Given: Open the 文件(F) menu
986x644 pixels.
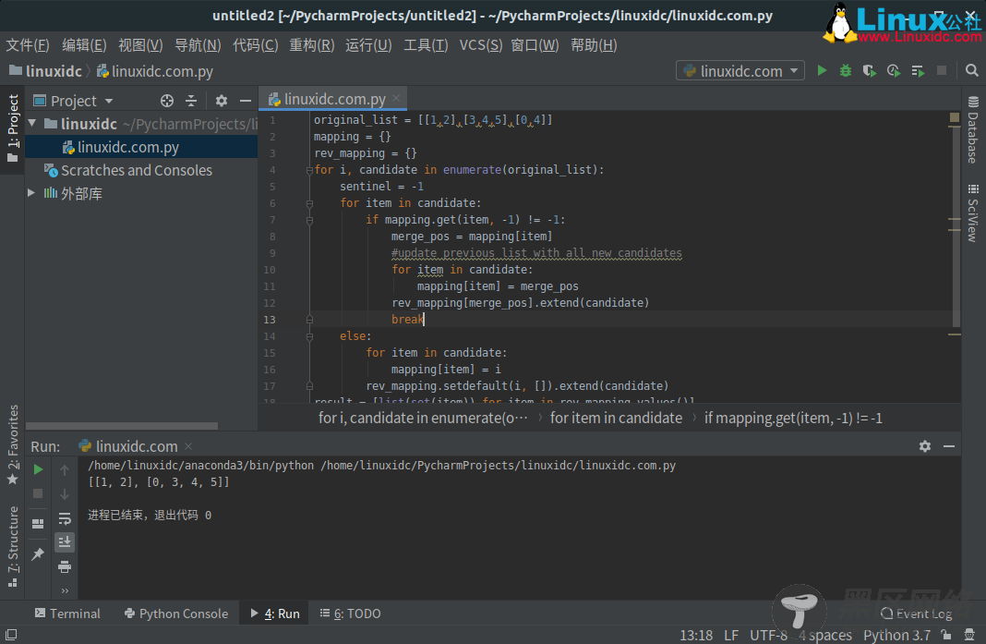Looking at the screenshot, I should (28, 44).
